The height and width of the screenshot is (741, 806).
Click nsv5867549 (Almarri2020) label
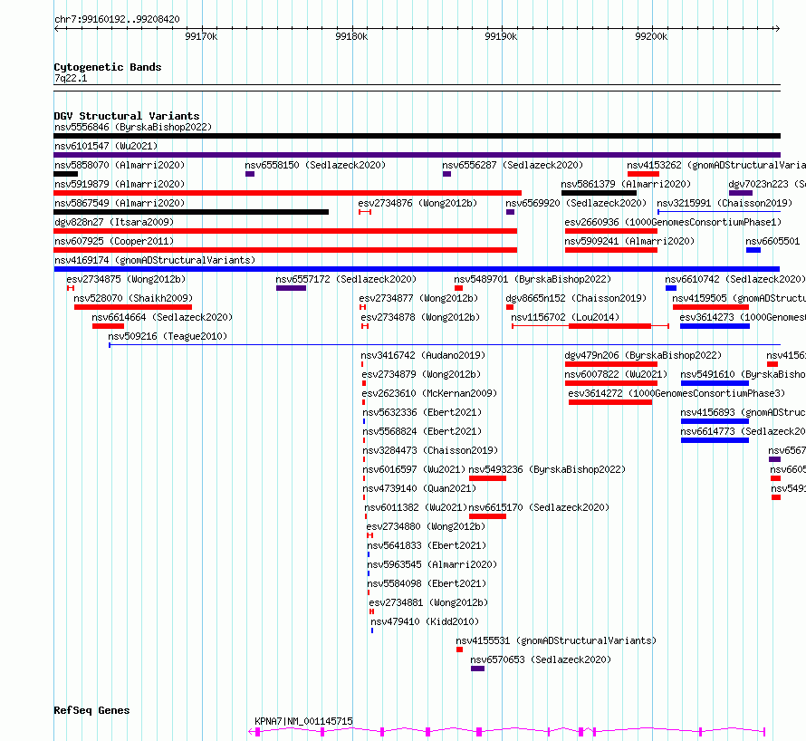(120, 203)
